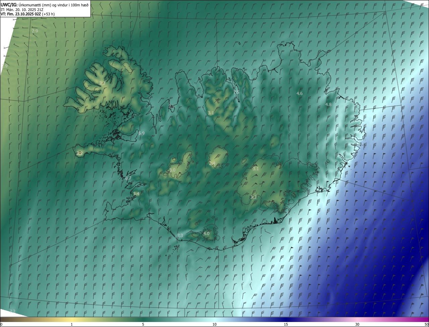Click the 7.3 value label on the south coast

click(x=180, y=236)
